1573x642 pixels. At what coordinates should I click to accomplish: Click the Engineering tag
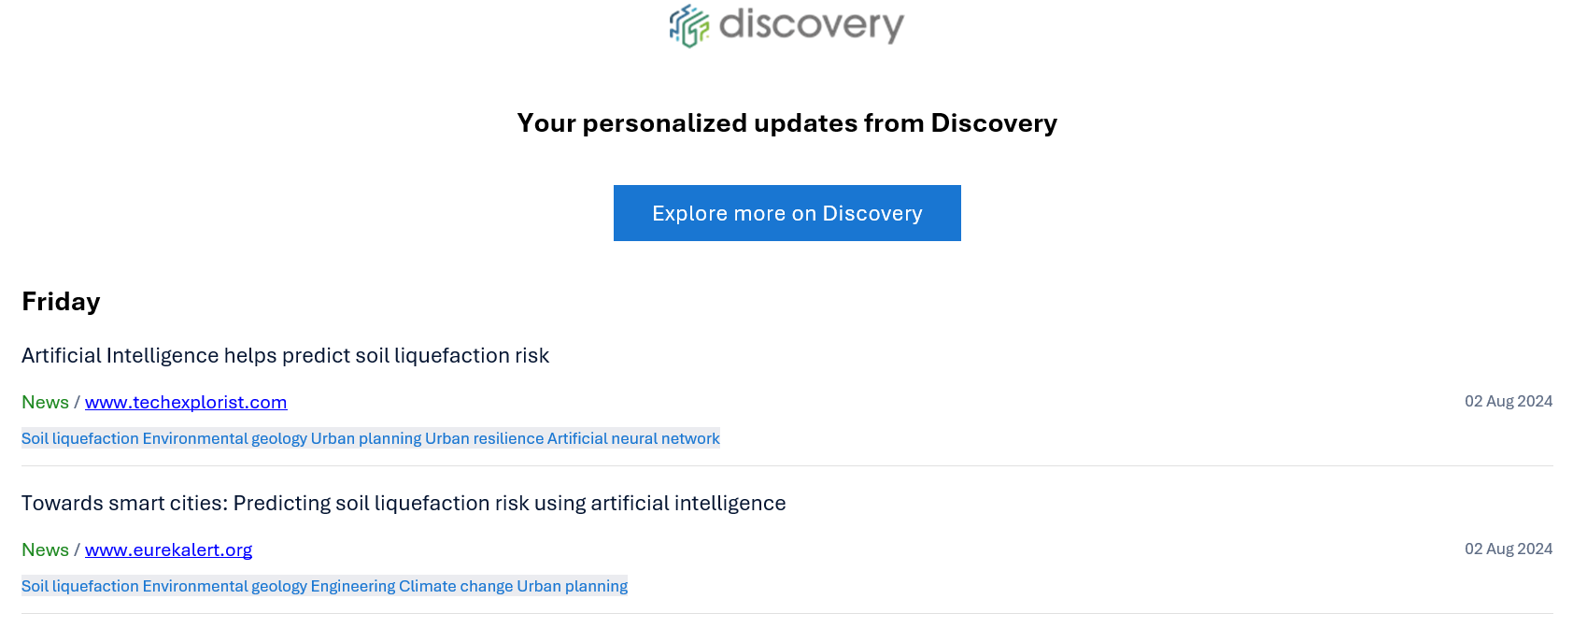[x=353, y=586]
